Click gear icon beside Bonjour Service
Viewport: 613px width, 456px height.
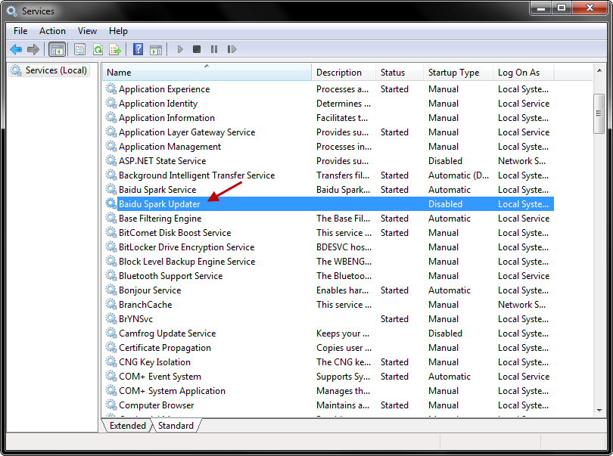tap(111, 290)
